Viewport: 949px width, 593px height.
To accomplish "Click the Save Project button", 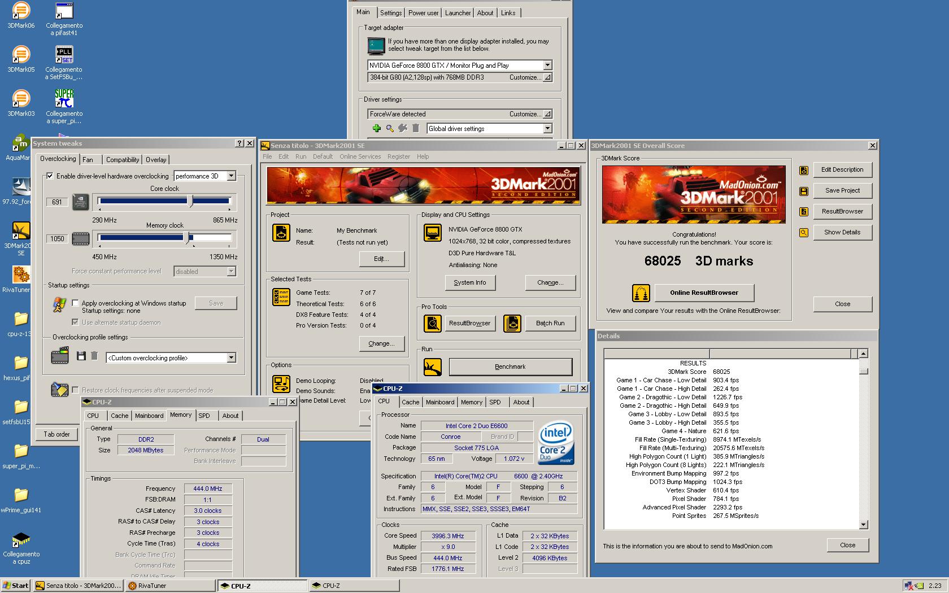I will point(842,190).
